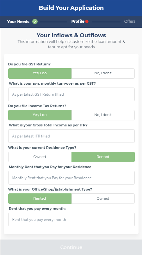Focus the Gross Total Income ITR field
The height and width of the screenshot is (255, 142).
pos(71,136)
